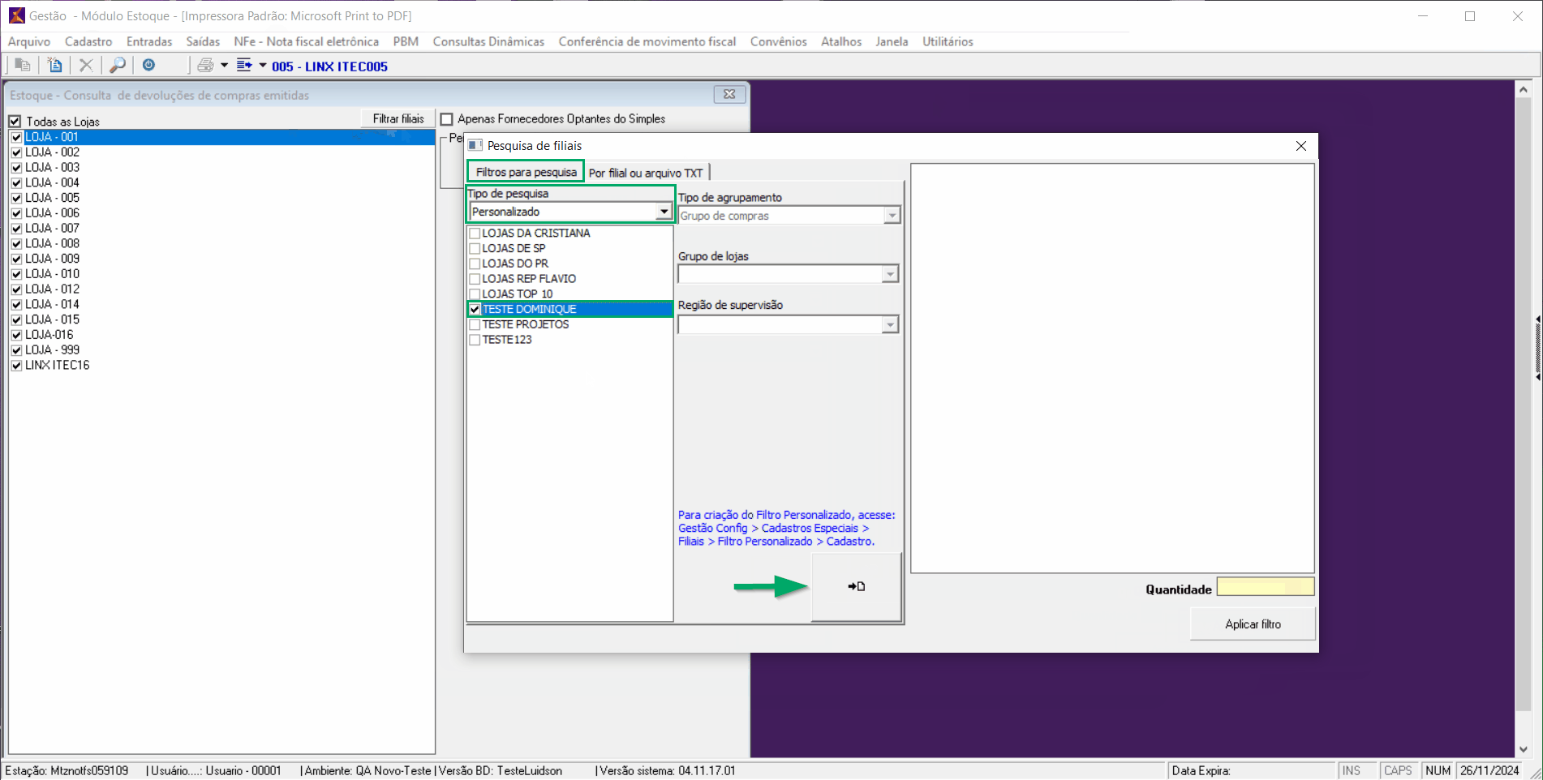Expand the Tipo de agrupamento dropdown
1543x780 pixels.
(x=892, y=216)
